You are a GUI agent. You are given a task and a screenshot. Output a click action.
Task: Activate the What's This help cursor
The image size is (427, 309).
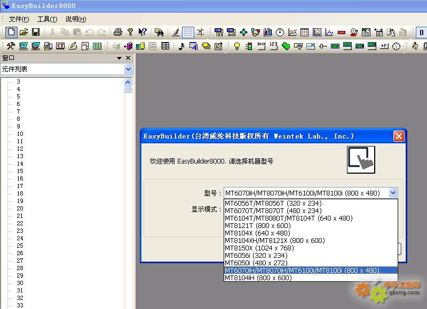(x=143, y=32)
